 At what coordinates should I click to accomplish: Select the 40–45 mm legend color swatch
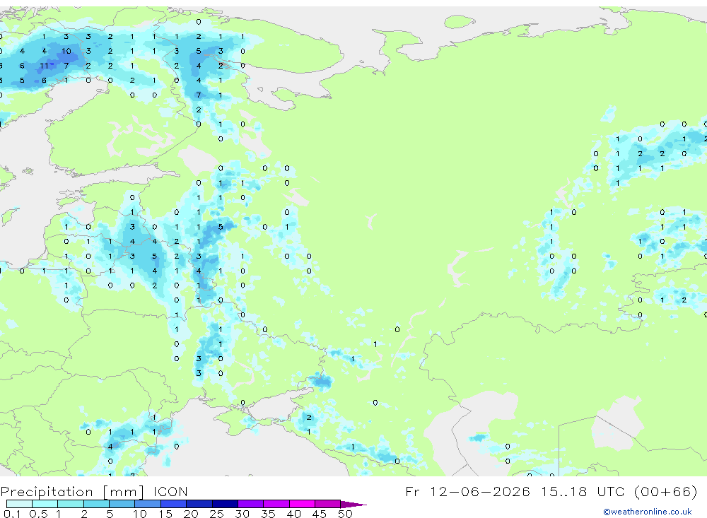302,504
